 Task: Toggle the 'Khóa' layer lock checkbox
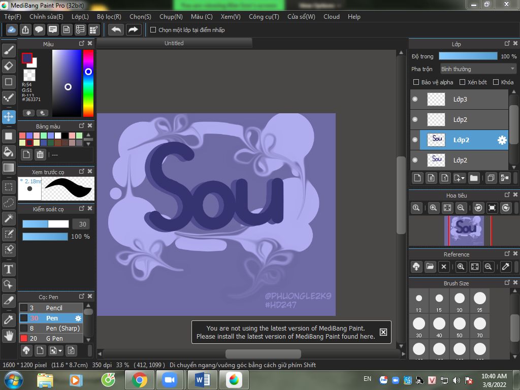(496, 82)
